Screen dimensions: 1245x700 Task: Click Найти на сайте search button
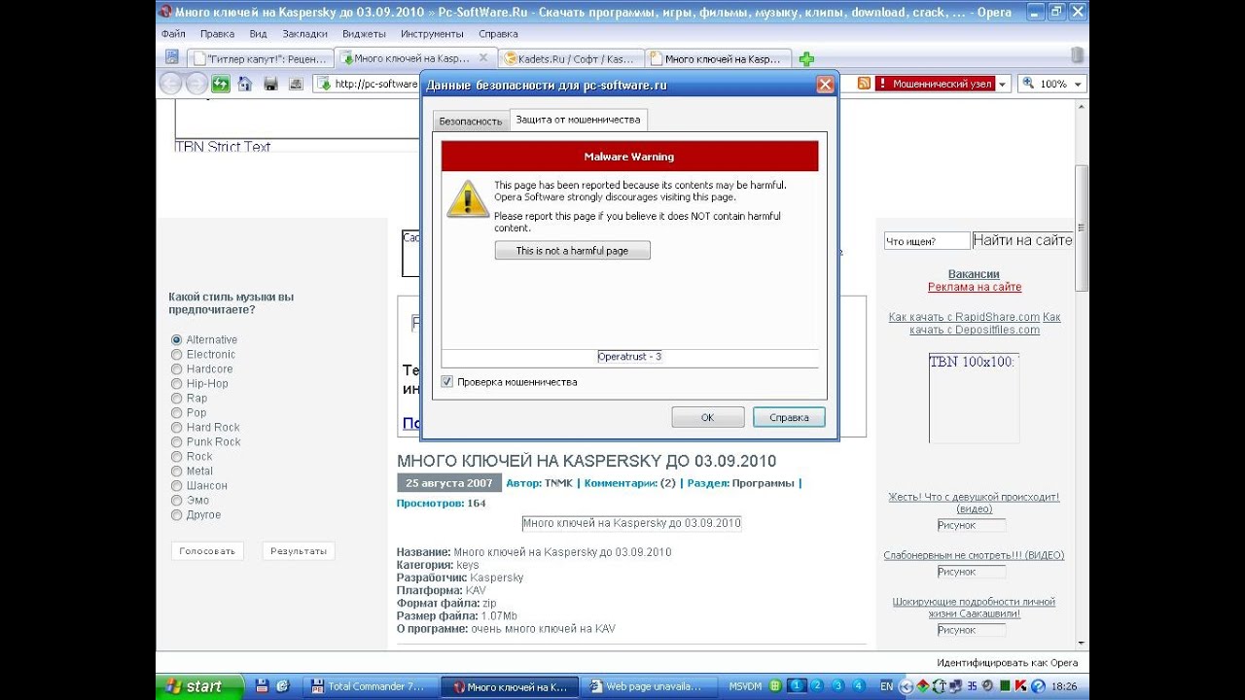[x=1022, y=240]
